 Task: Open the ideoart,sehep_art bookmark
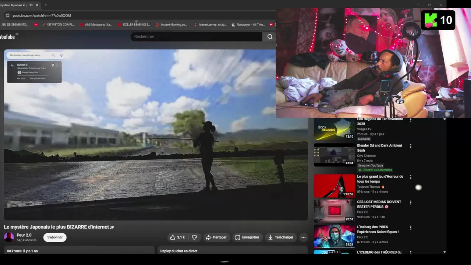coord(210,25)
